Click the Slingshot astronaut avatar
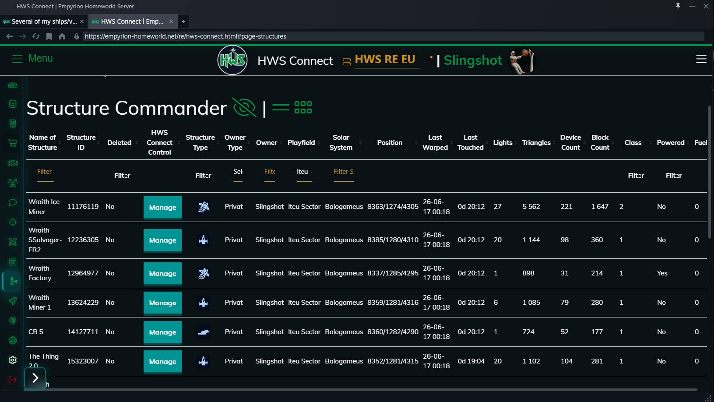The width and height of the screenshot is (714, 402). [522, 61]
